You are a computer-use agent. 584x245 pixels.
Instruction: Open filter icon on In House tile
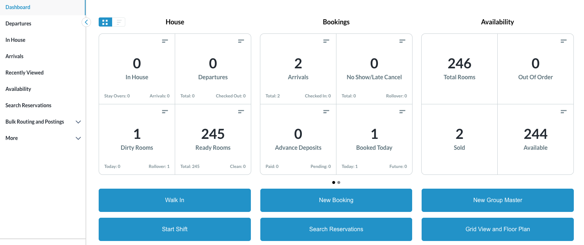coord(165,41)
